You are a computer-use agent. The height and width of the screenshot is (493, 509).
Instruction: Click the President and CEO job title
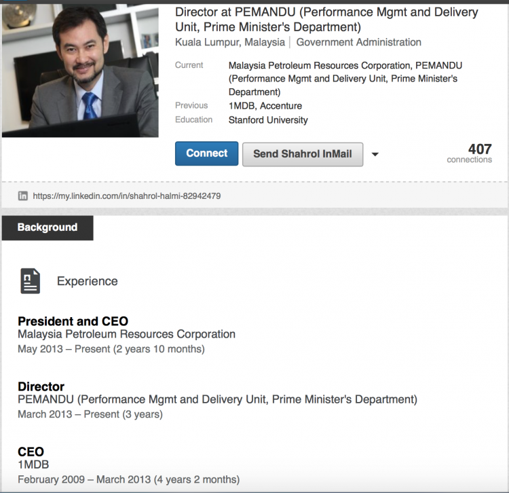click(73, 321)
